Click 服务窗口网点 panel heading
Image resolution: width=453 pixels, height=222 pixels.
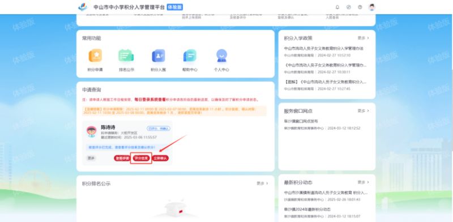point(298,111)
